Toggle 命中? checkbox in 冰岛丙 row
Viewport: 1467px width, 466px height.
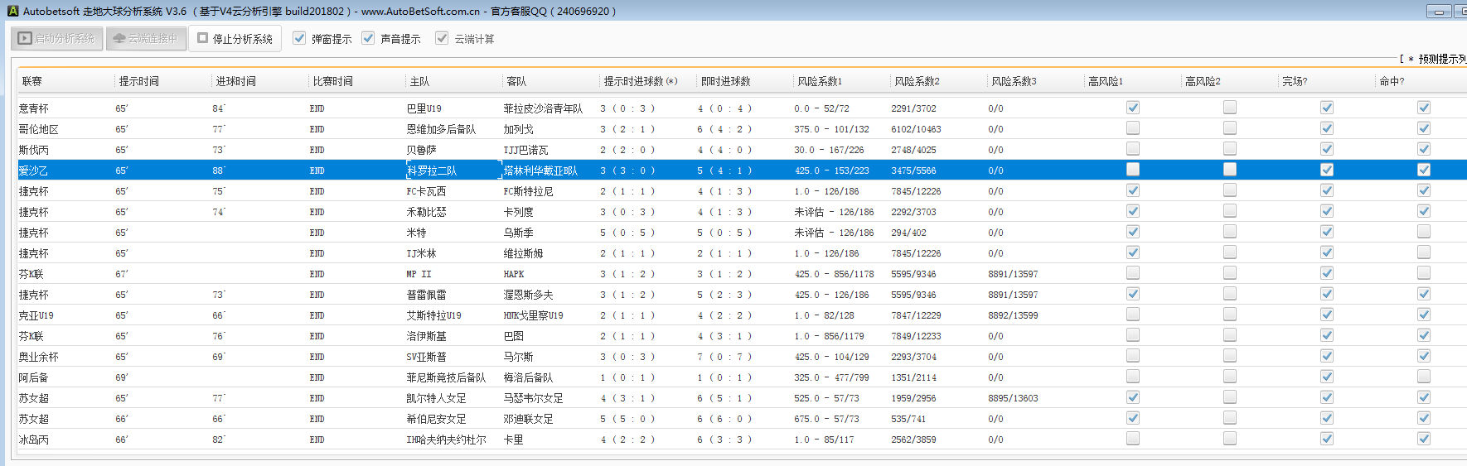[x=1424, y=439]
